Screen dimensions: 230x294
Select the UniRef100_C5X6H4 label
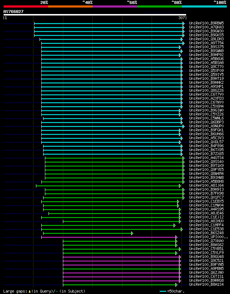point(206,106)
